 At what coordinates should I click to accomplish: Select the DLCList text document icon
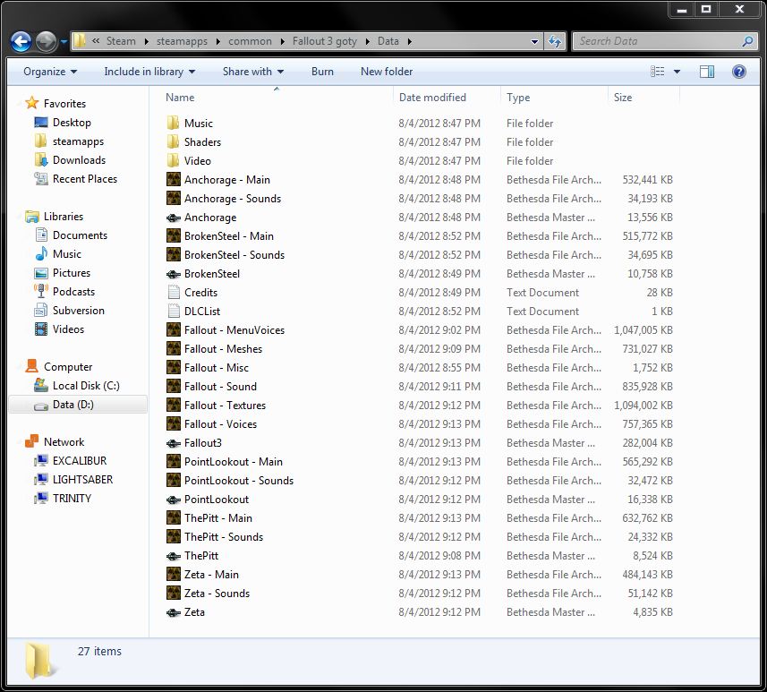173,312
